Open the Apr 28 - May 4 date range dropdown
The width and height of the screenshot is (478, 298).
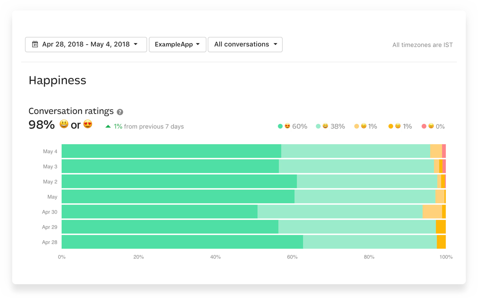click(86, 45)
